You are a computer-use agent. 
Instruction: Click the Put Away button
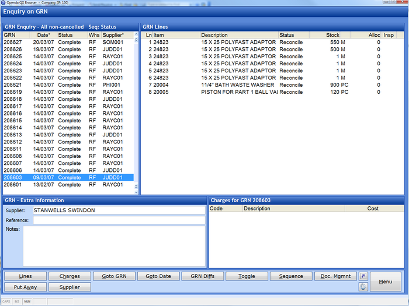26,287
